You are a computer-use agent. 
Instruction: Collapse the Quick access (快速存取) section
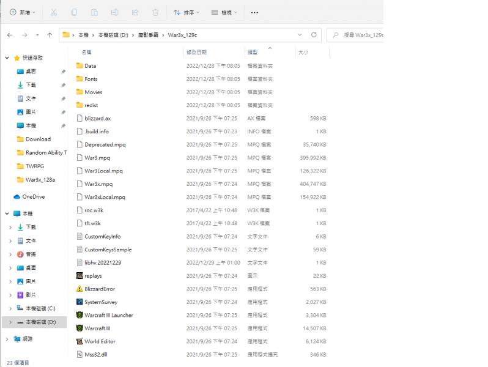click(x=7, y=58)
